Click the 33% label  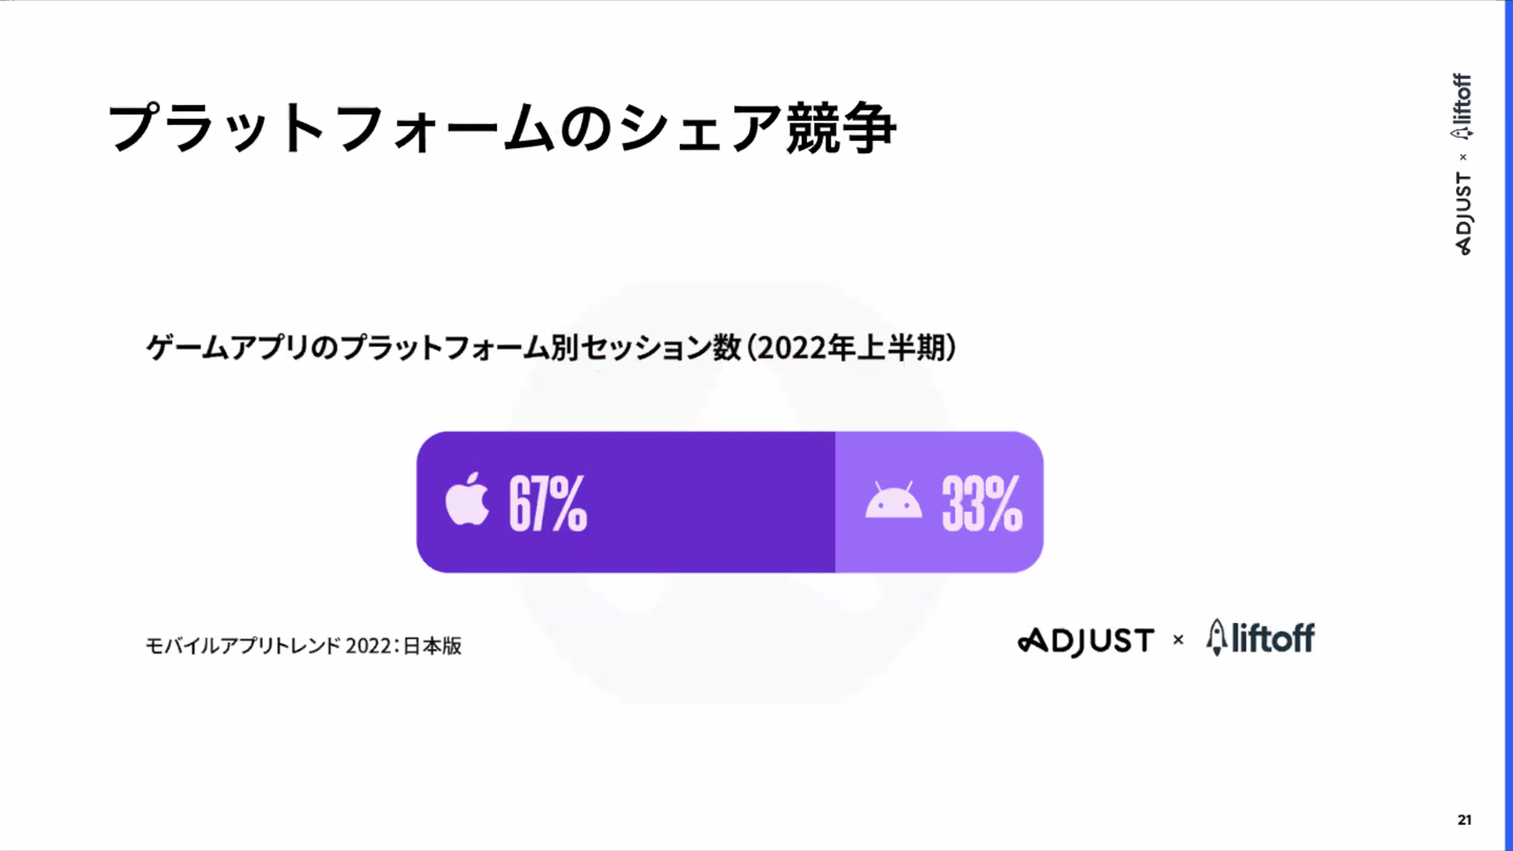[x=981, y=503]
